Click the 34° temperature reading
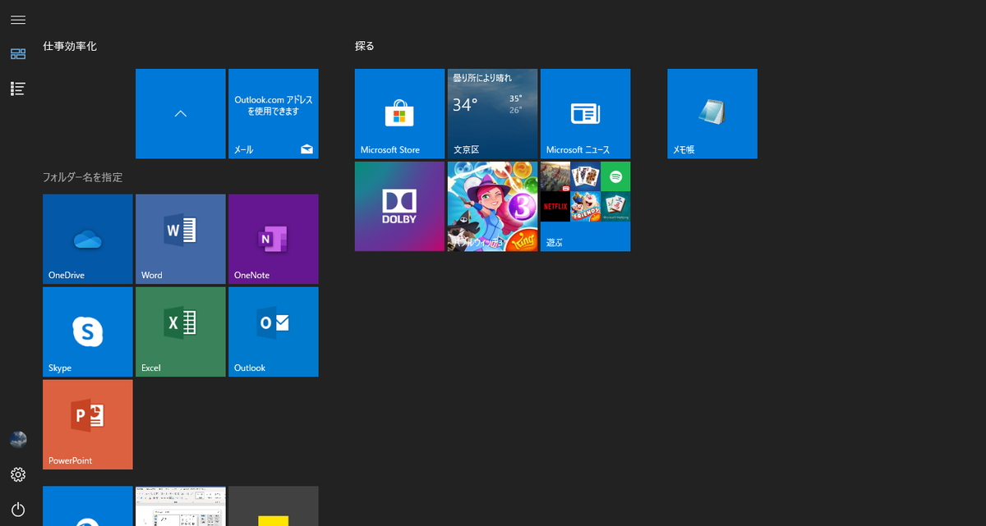The width and height of the screenshot is (986, 526). point(465,105)
